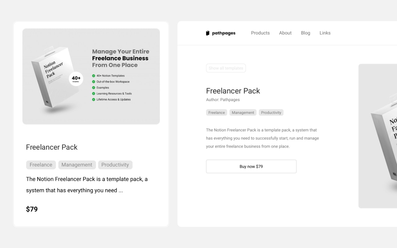Open the Products menu
The height and width of the screenshot is (248, 397).
click(260, 33)
